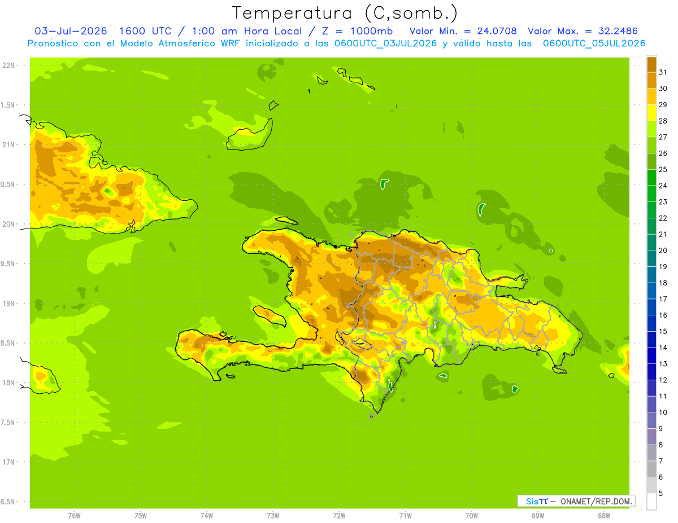The image size is (678, 523).
Task: Click the 69W longitude axis label
Action: (538, 516)
